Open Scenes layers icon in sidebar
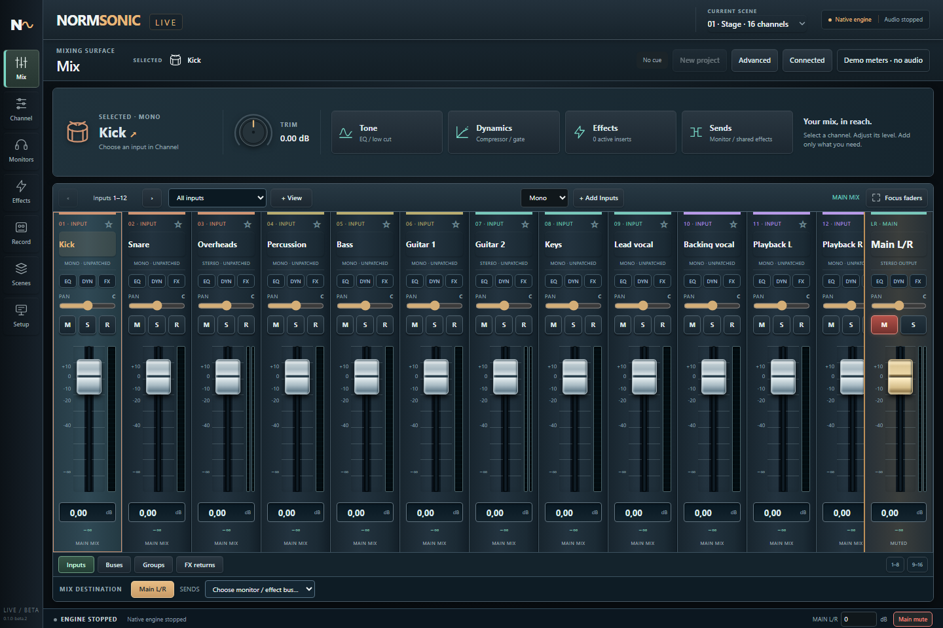Image resolution: width=943 pixels, height=628 pixels. point(22,268)
